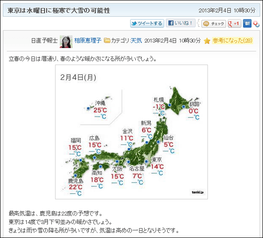
Task: Click the 名古屋 7℃ temperature label
Action: (137, 176)
